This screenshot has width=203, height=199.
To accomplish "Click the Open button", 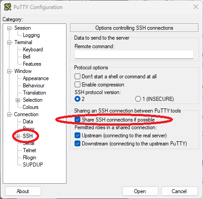I will (x=140, y=191).
